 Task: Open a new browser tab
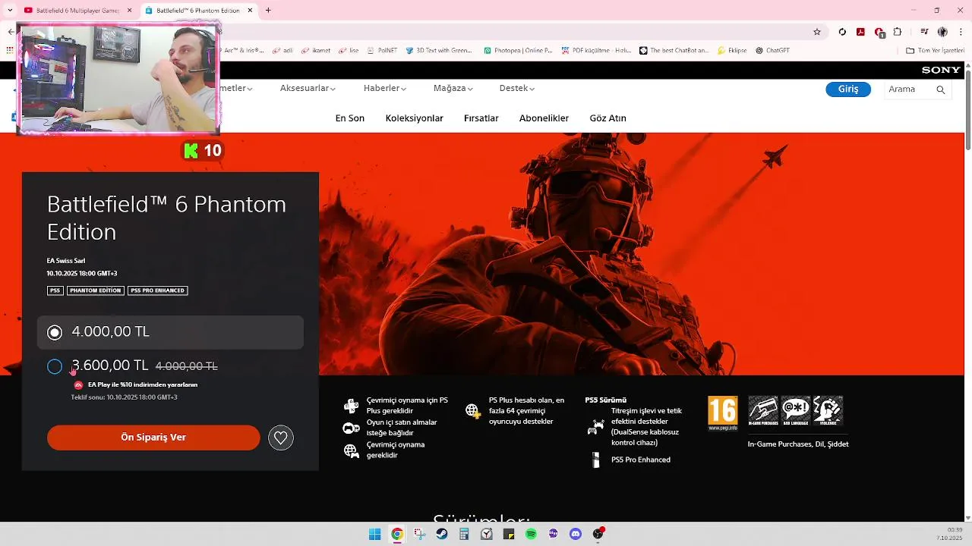[x=268, y=11]
